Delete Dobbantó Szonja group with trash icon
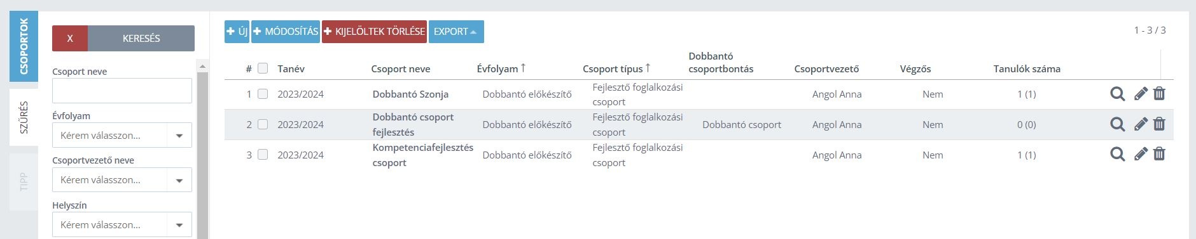 [1159, 94]
